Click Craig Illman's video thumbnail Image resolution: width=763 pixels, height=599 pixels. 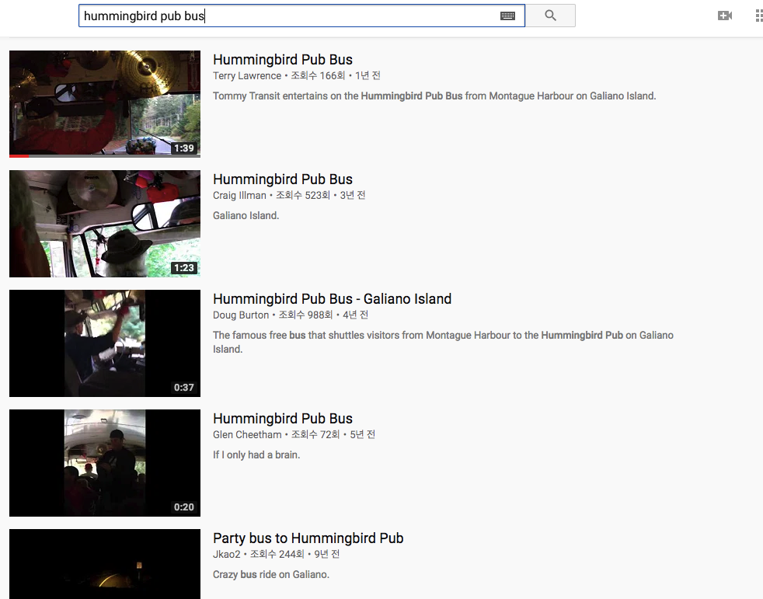click(x=104, y=224)
